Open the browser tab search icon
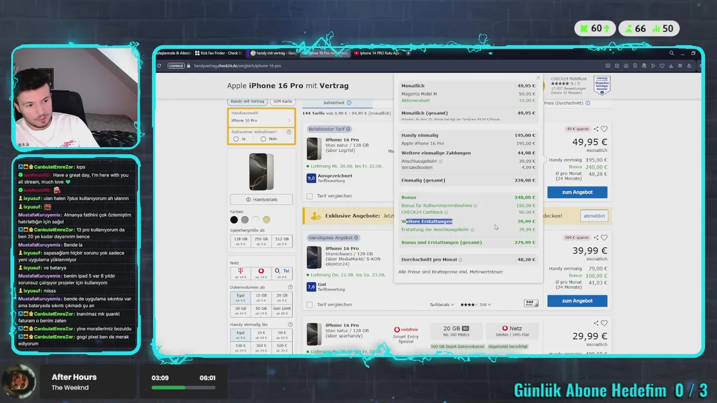717x403 pixels. coord(672,53)
